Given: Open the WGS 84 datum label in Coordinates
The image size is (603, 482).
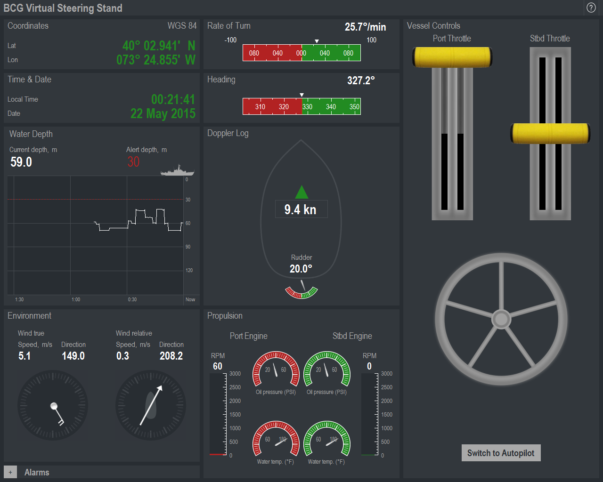Looking at the screenshot, I should [x=182, y=26].
